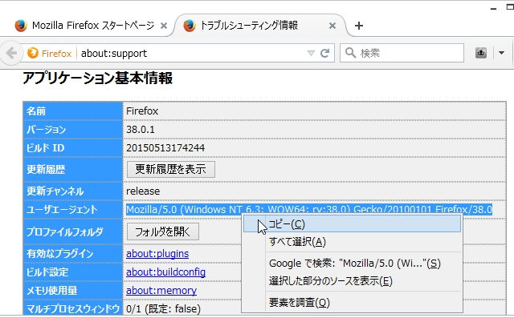Open the about:buildconfig link
This screenshot has width=514, height=318.
166,272
